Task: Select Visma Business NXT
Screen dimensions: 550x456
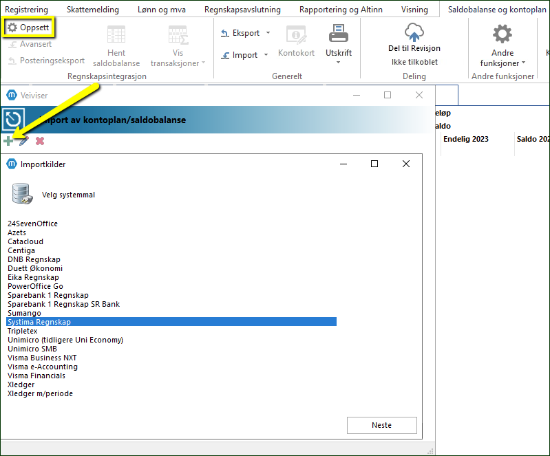Action: tap(42, 358)
